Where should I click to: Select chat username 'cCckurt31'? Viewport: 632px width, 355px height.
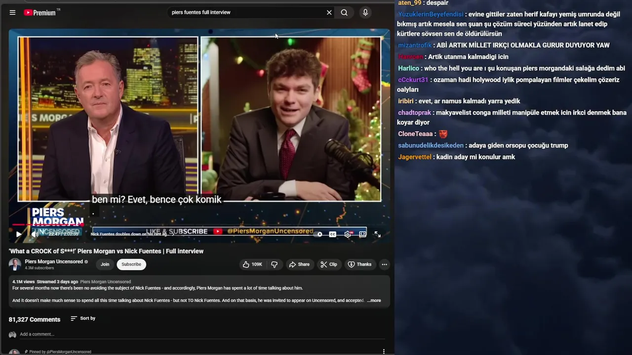click(413, 80)
